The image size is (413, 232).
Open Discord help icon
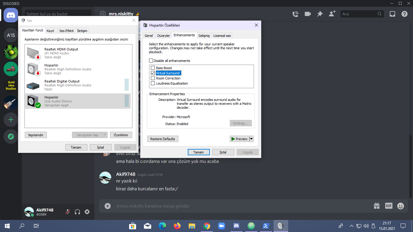point(405,14)
